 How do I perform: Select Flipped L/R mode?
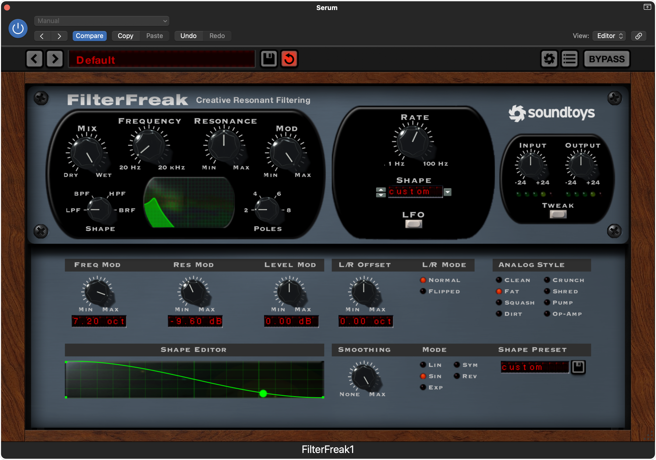pyautogui.click(x=423, y=291)
